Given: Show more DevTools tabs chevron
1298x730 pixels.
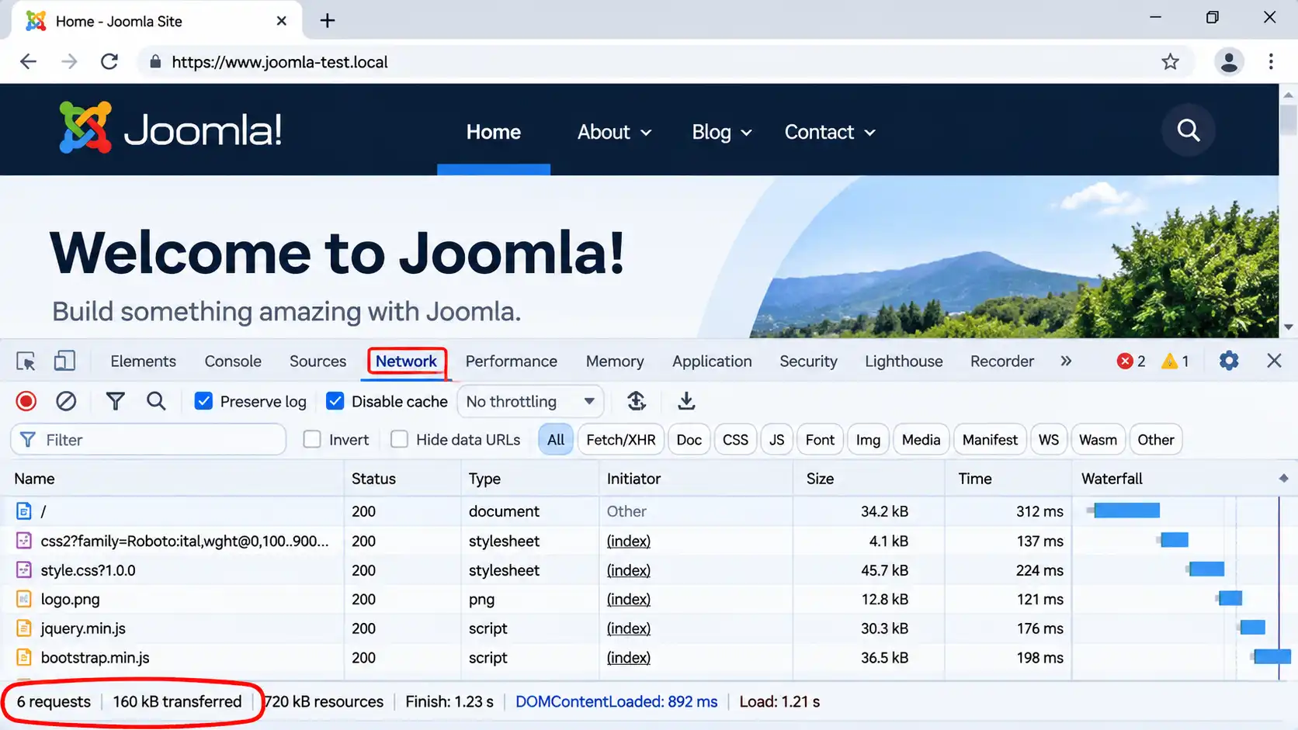Looking at the screenshot, I should [1066, 361].
